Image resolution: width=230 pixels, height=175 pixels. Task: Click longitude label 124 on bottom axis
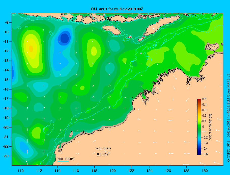(150, 171)
